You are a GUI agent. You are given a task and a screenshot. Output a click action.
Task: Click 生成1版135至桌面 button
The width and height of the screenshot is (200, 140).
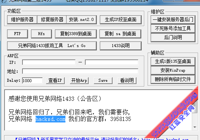[x=173, y=61]
